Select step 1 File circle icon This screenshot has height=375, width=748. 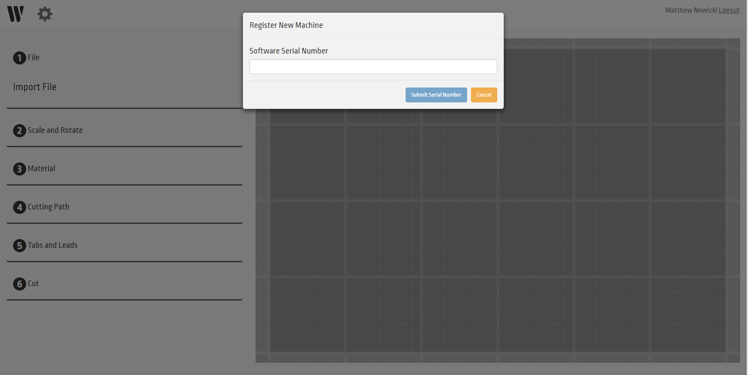point(20,58)
